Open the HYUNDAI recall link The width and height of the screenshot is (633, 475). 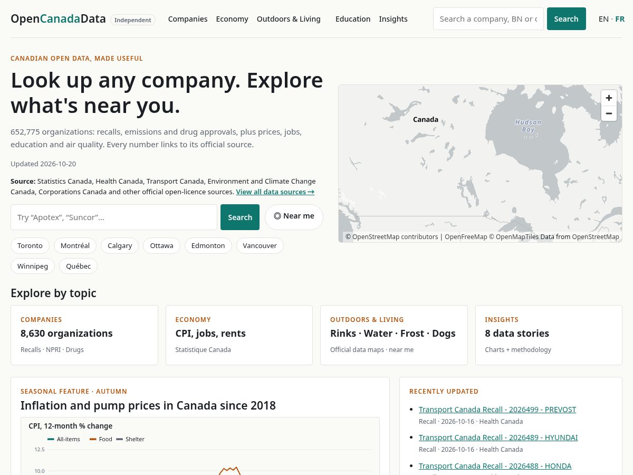click(x=498, y=438)
